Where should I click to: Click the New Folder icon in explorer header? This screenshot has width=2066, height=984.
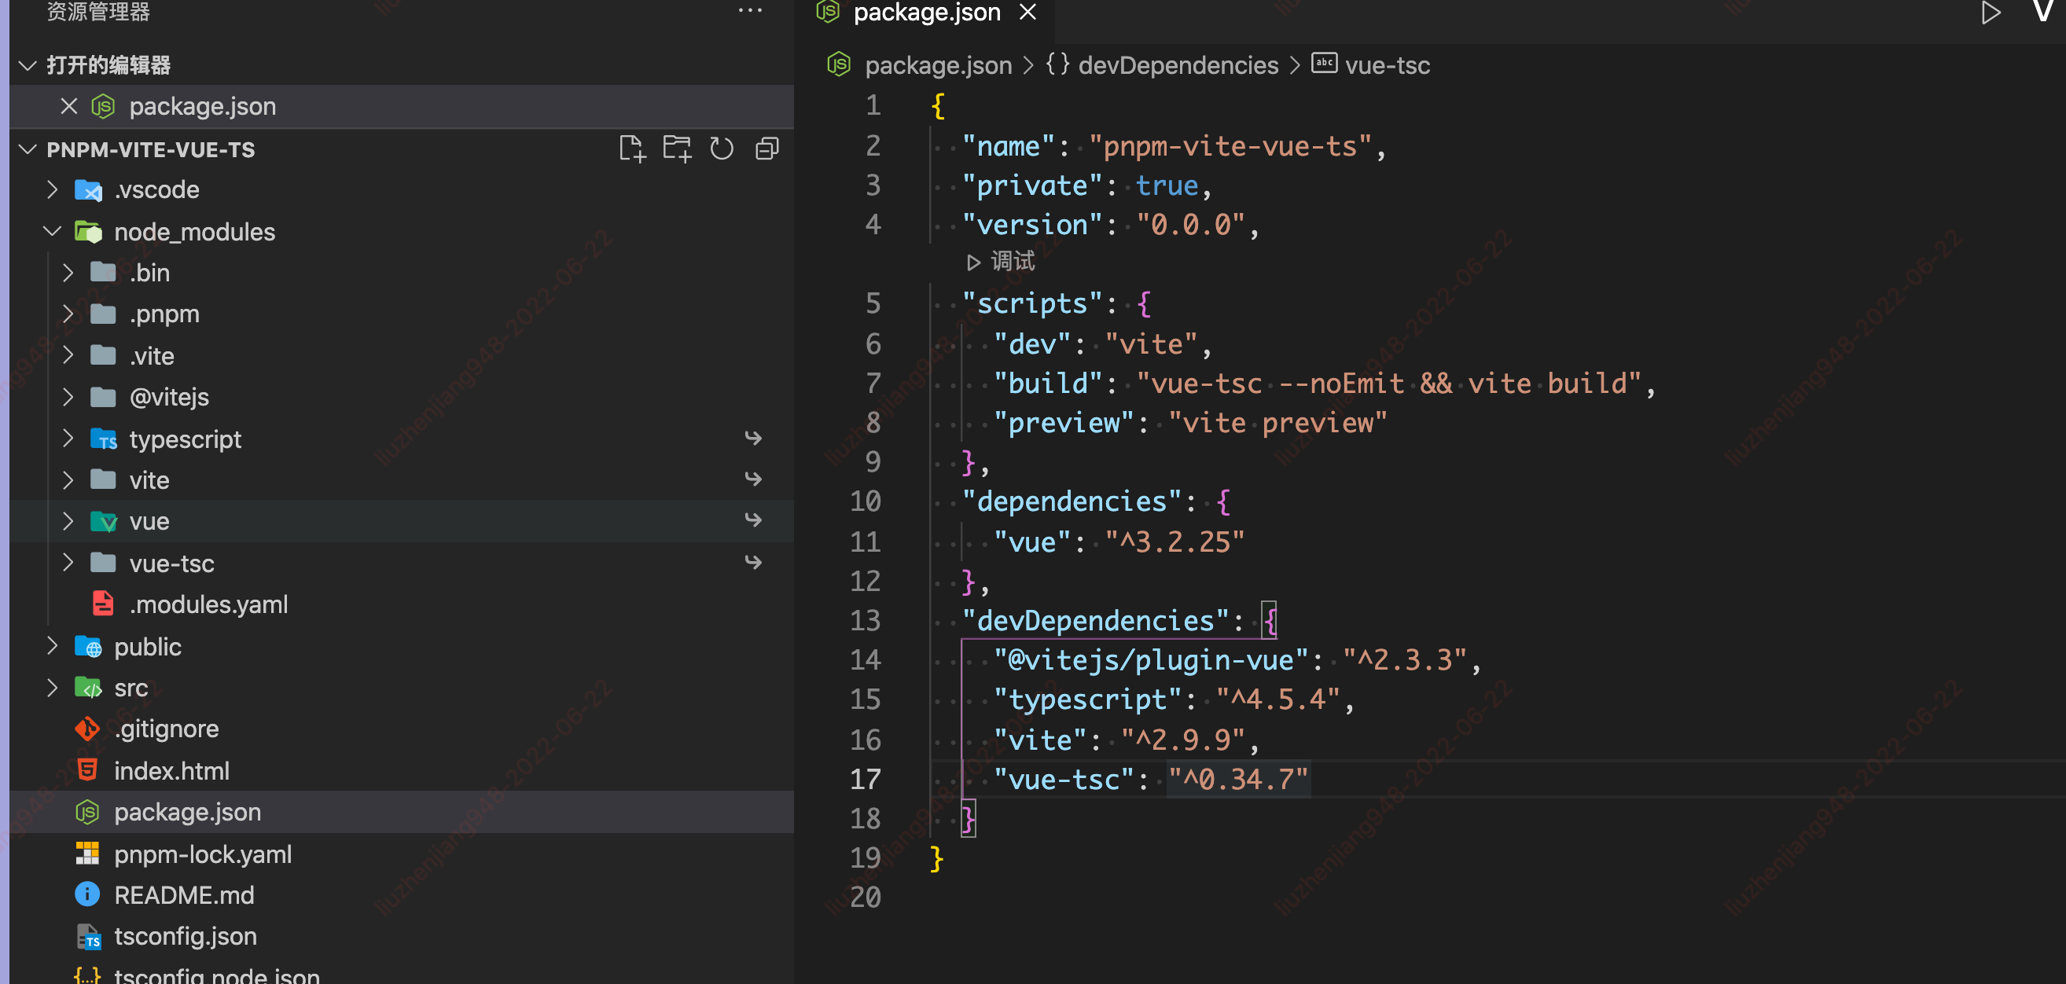point(677,149)
